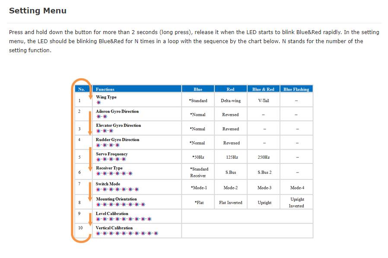Click the orange down arrow between rows 2 and 3
The width and height of the screenshot is (388, 258).
click(x=90, y=123)
